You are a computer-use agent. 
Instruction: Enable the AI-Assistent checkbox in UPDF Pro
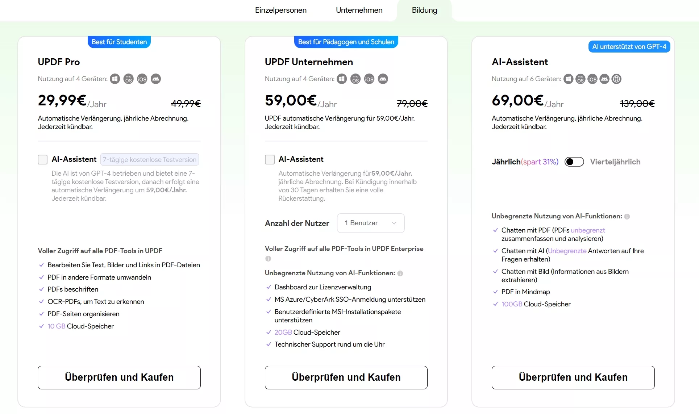pos(42,159)
